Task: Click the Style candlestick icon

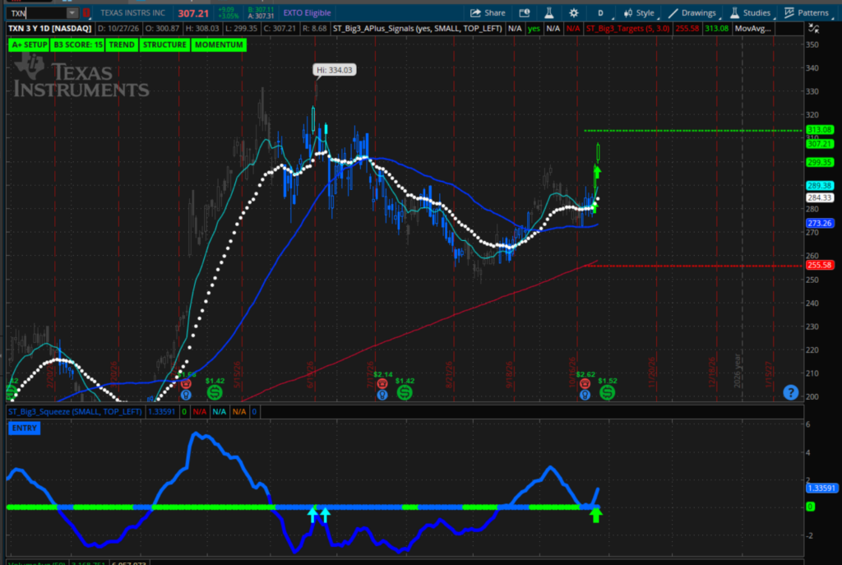Action: [x=627, y=13]
